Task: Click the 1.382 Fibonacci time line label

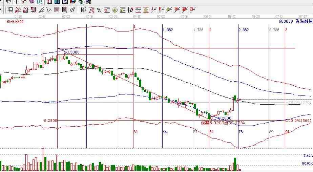Action: [x=168, y=30]
